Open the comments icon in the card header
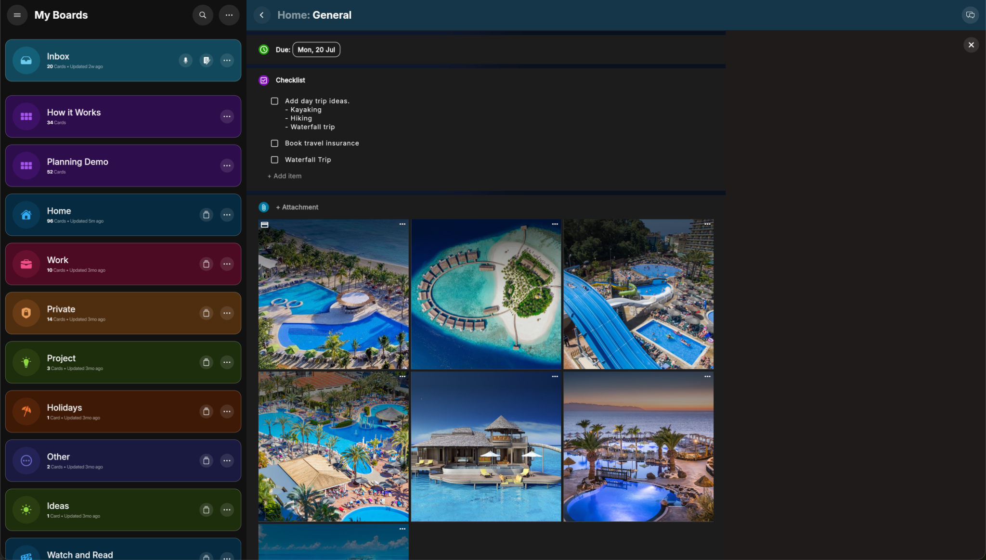The image size is (986, 560). tap(970, 15)
